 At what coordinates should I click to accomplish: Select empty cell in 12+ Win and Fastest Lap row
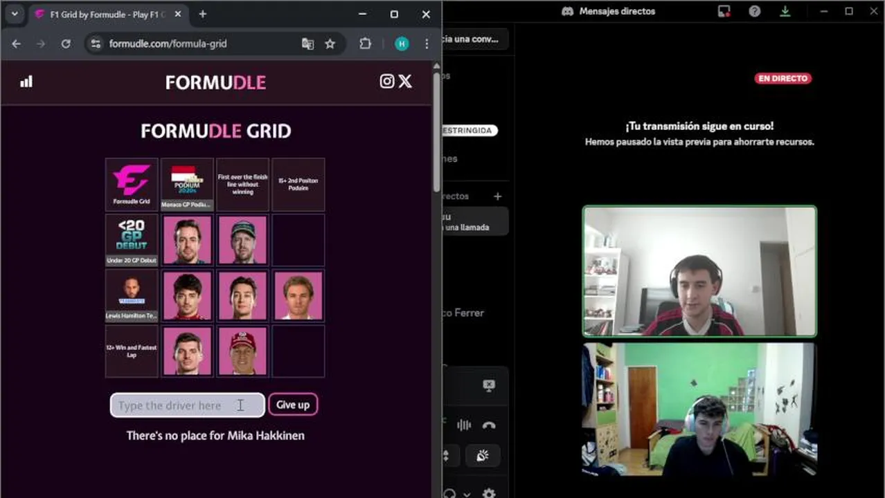298,351
